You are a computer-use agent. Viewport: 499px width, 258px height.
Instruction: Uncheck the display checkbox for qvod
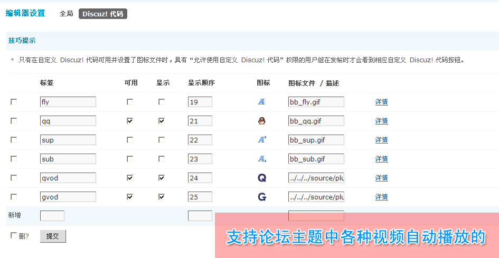162,178
